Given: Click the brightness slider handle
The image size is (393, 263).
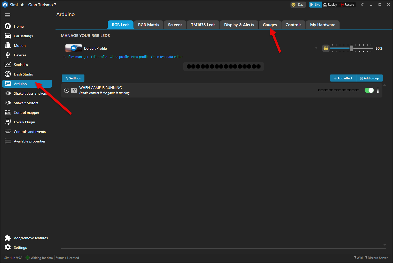Looking at the screenshot, I should (x=351, y=48).
